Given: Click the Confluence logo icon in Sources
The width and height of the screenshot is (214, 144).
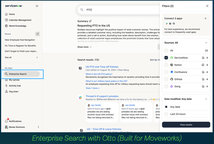Looking at the screenshot, I should [172, 72].
